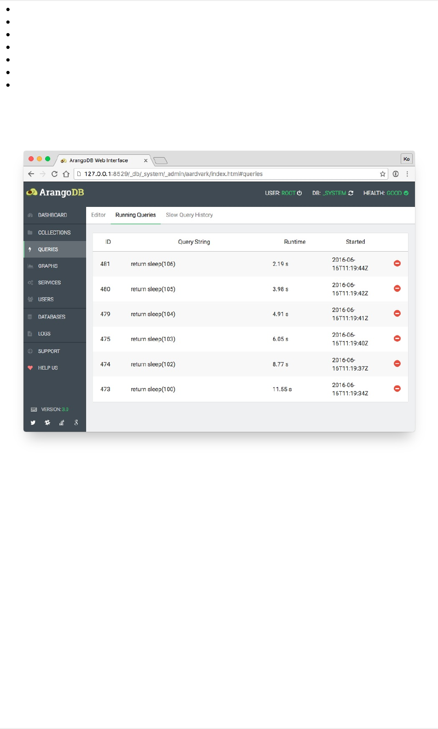Navigate to Graphs section
This screenshot has height=729, width=438.
tap(55, 266)
